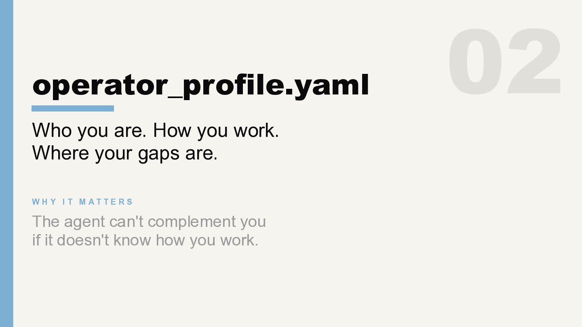Click the 'Who you are.' sentence
This screenshot has height=327, width=582.
[89, 130]
